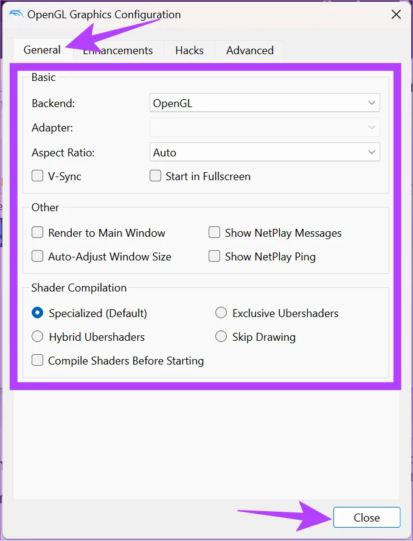Open the Backend dropdown showing OpenGL
This screenshot has width=413, height=541.
tap(265, 103)
